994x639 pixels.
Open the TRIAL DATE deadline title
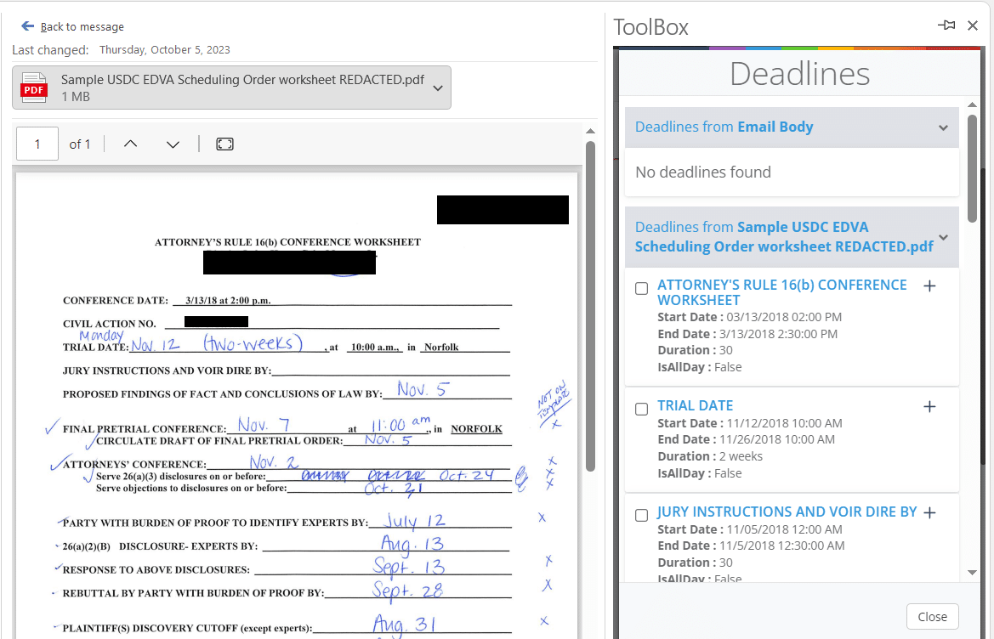(695, 405)
